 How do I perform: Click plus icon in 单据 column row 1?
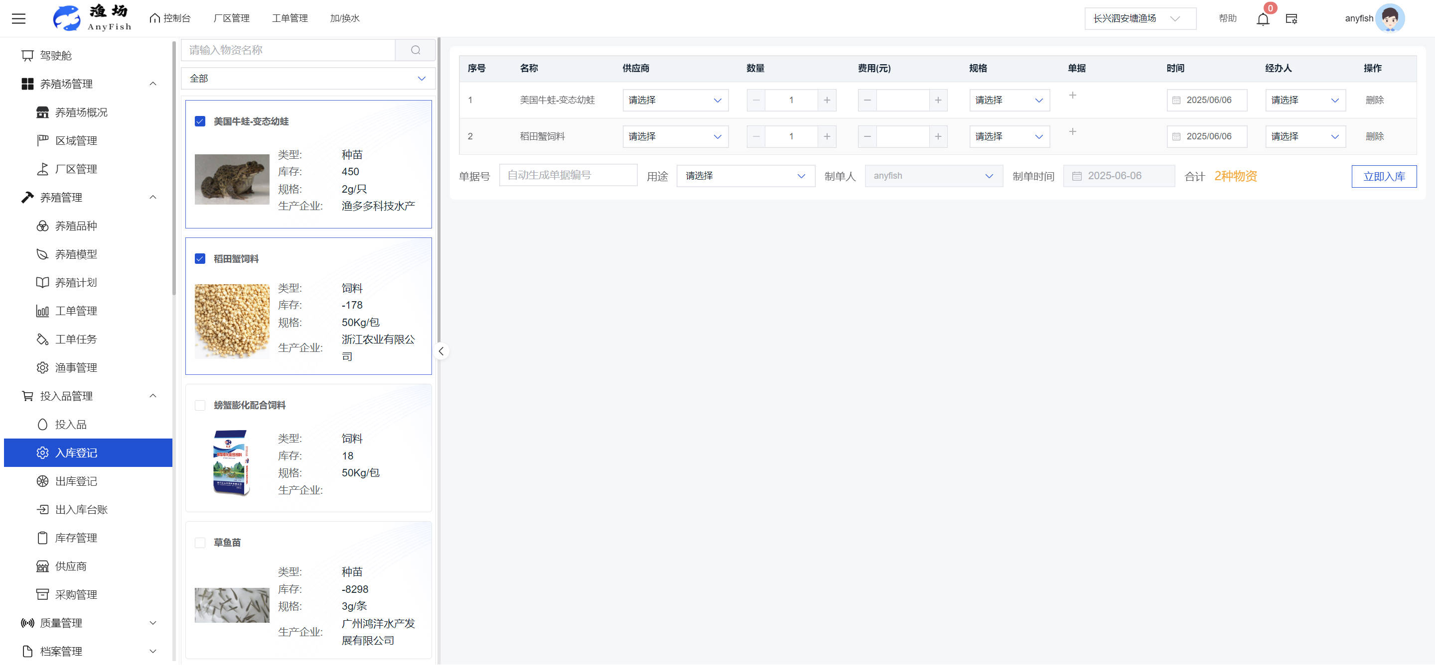[1072, 95]
